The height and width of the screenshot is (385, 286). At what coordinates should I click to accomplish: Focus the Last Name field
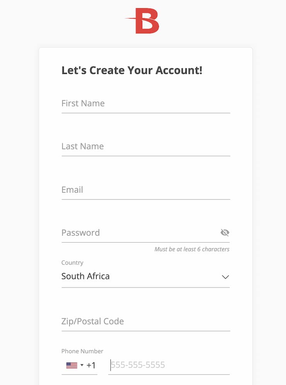click(146, 146)
